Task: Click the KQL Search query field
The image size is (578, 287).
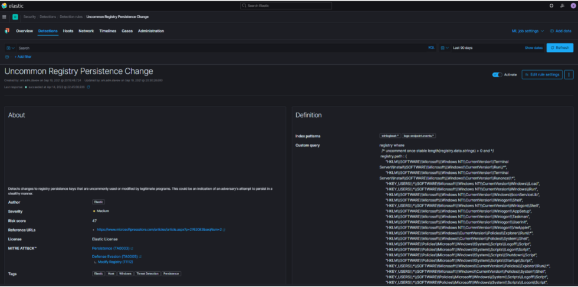Action: [x=221, y=48]
